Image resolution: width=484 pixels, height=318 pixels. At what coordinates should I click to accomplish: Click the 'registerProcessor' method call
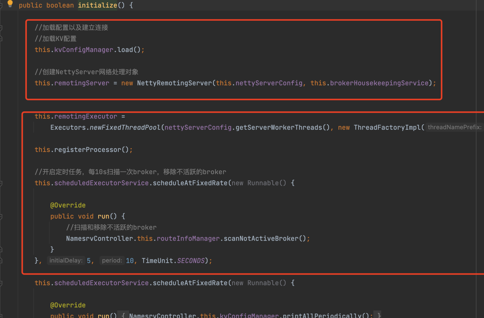click(x=87, y=150)
